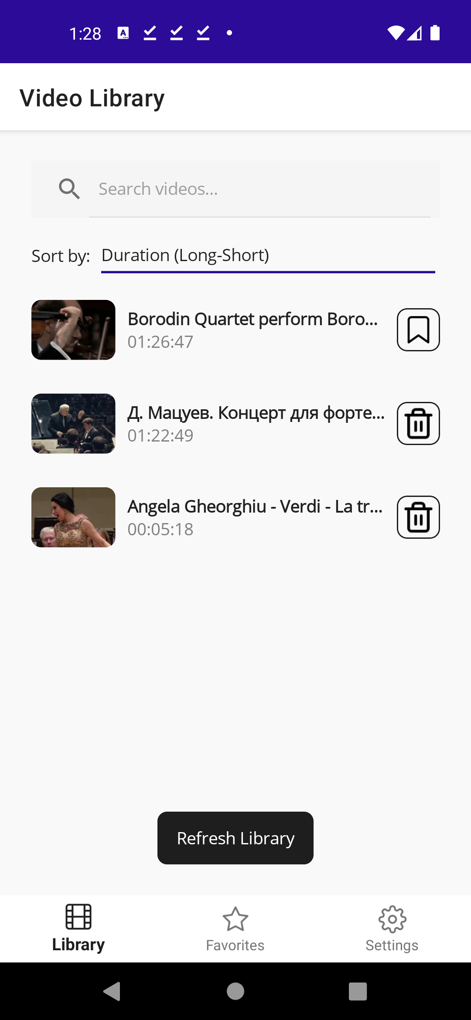
Task: Tap the Settings gear icon
Action: (x=392, y=919)
